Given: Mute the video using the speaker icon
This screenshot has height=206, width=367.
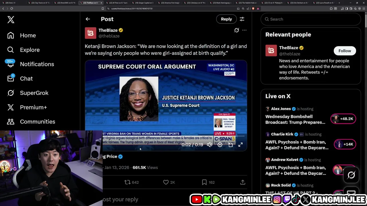Looking at the screenshot, I should tap(210, 145).
